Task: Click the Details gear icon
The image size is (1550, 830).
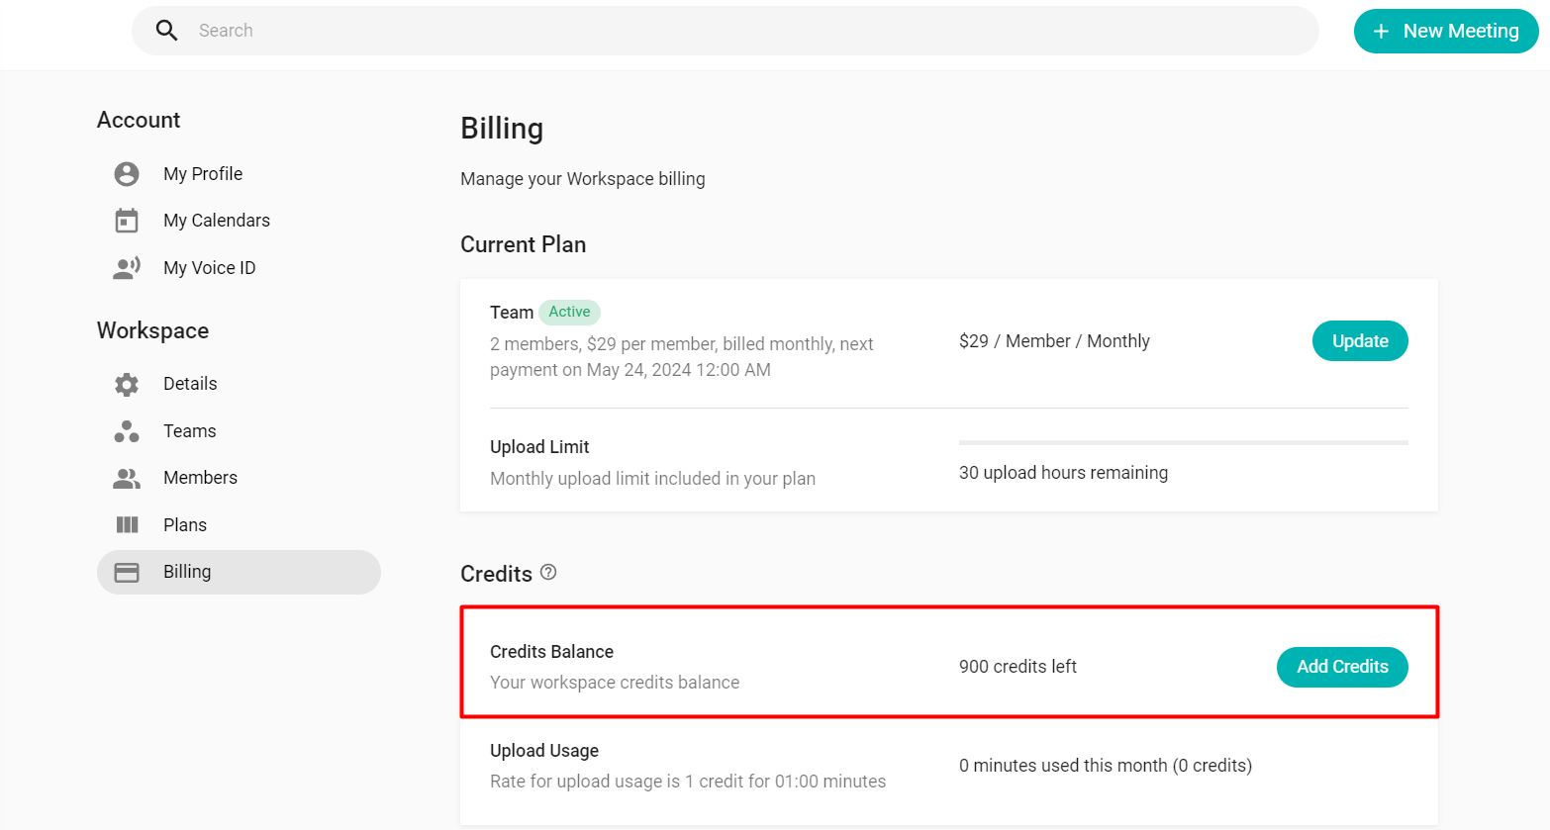Action: [x=126, y=383]
